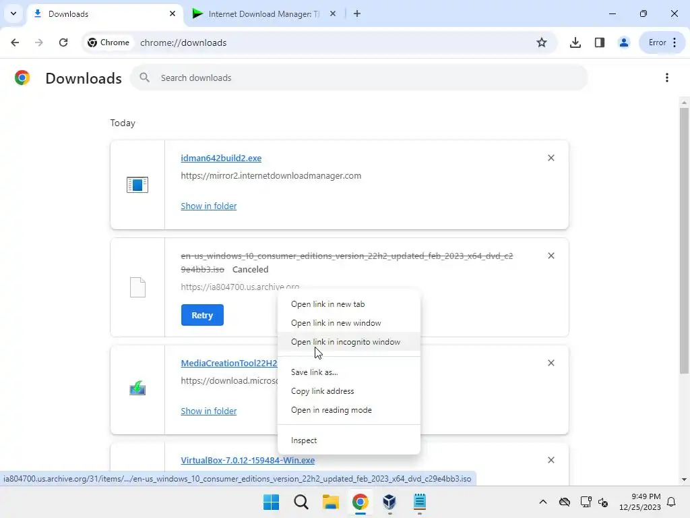
Task: Click the Chrome site info chip
Action: 108,42
